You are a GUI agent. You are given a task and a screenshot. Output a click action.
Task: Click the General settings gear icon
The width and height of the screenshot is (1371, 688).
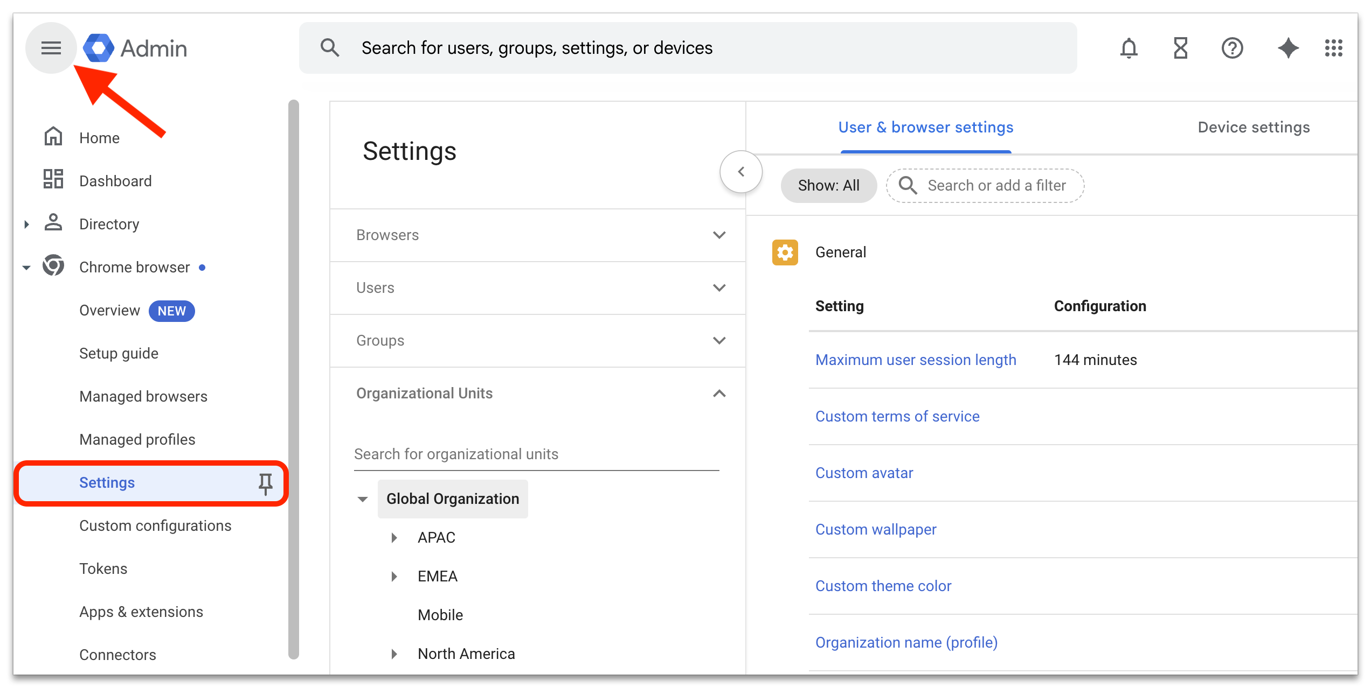pyautogui.click(x=785, y=252)
